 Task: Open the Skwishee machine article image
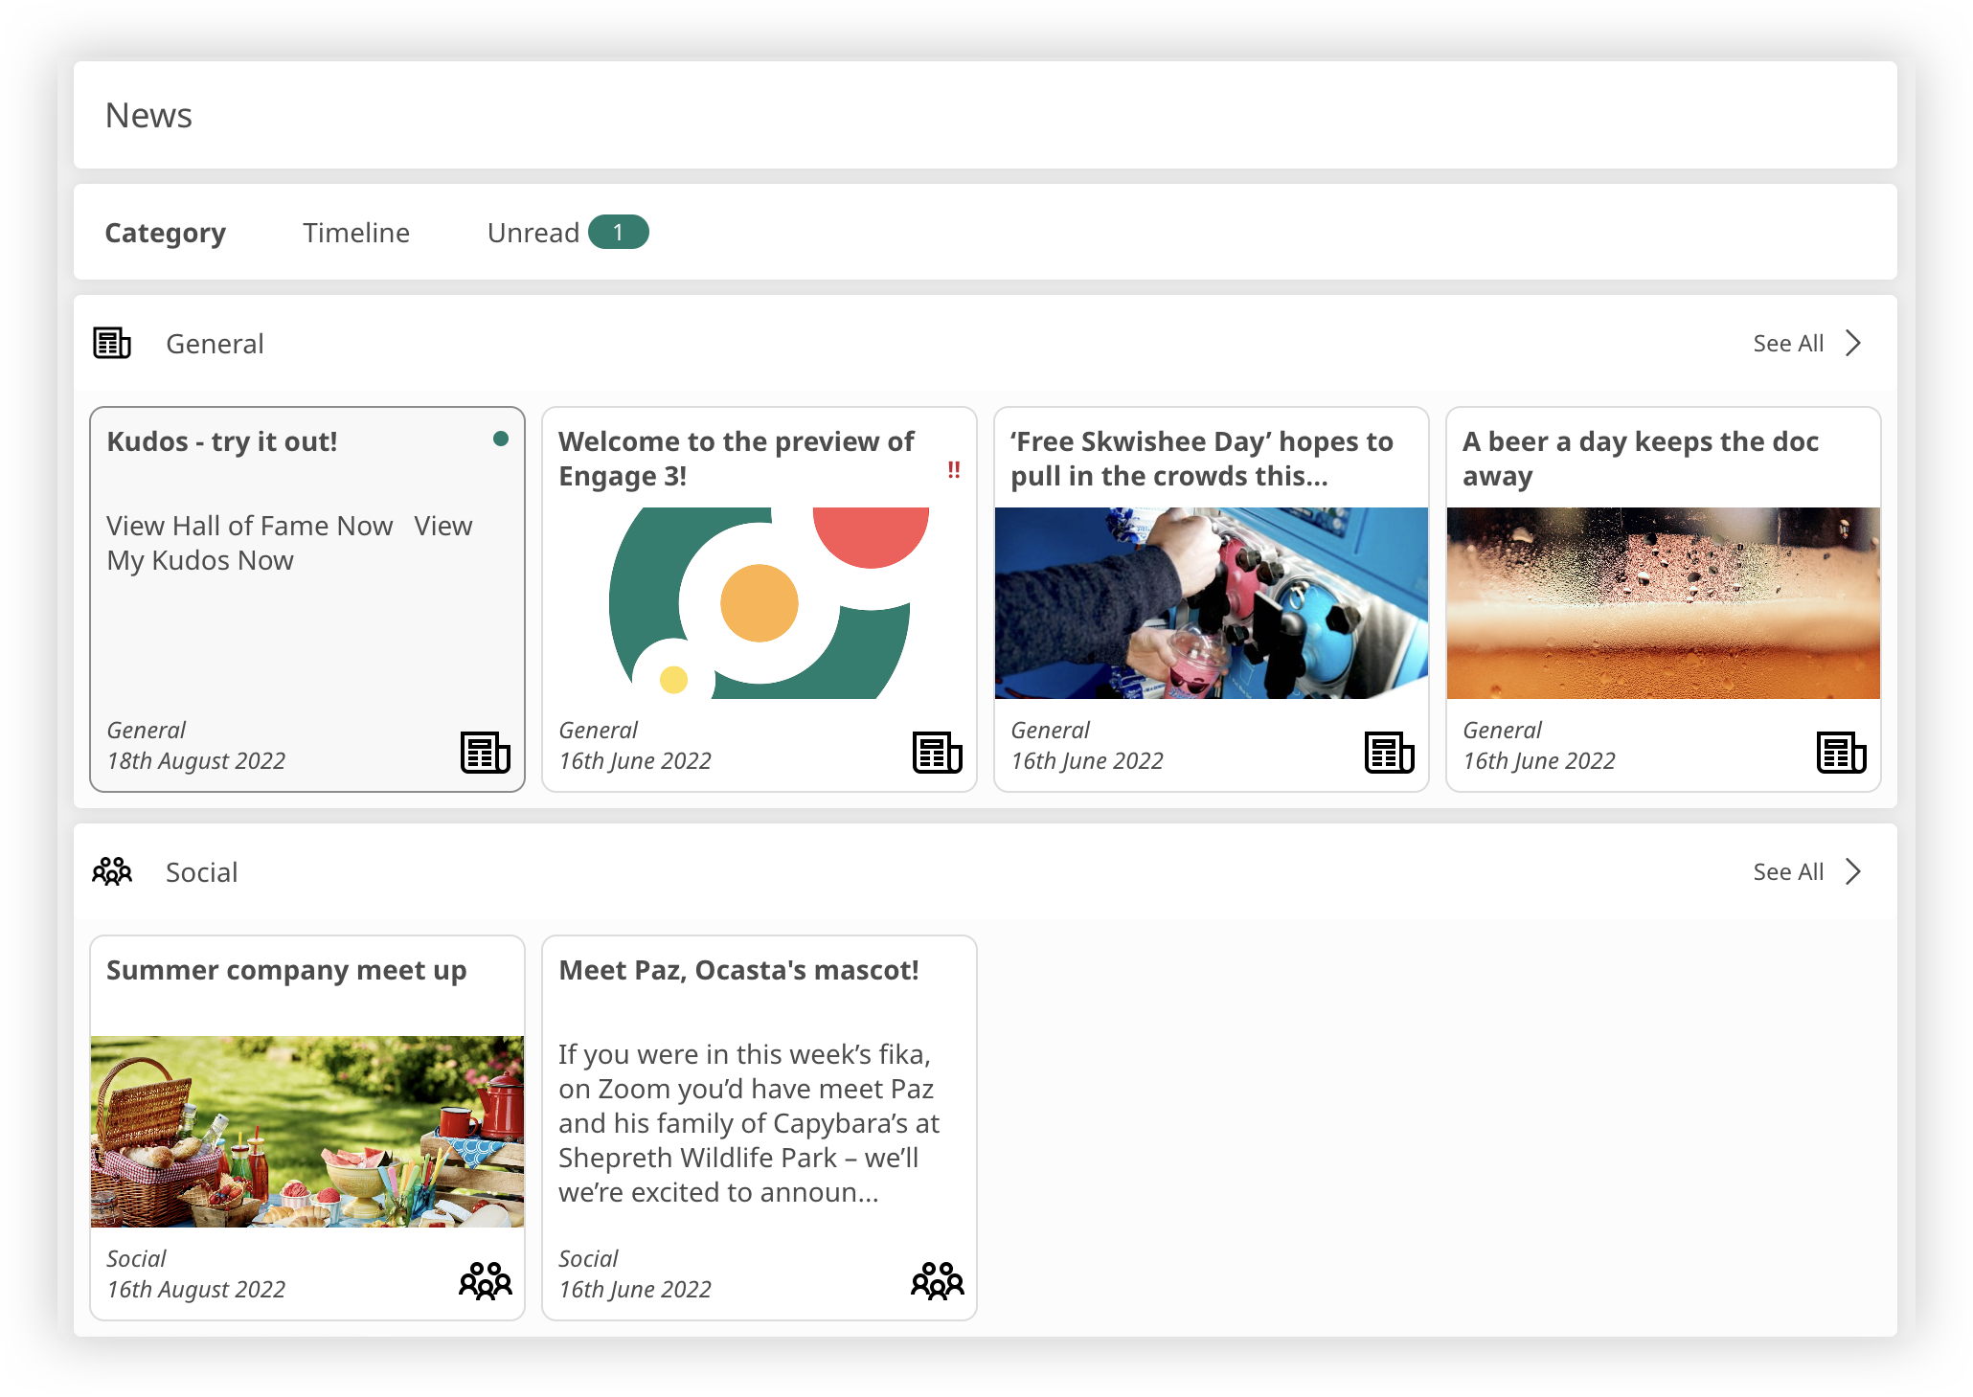point(1211,603)
